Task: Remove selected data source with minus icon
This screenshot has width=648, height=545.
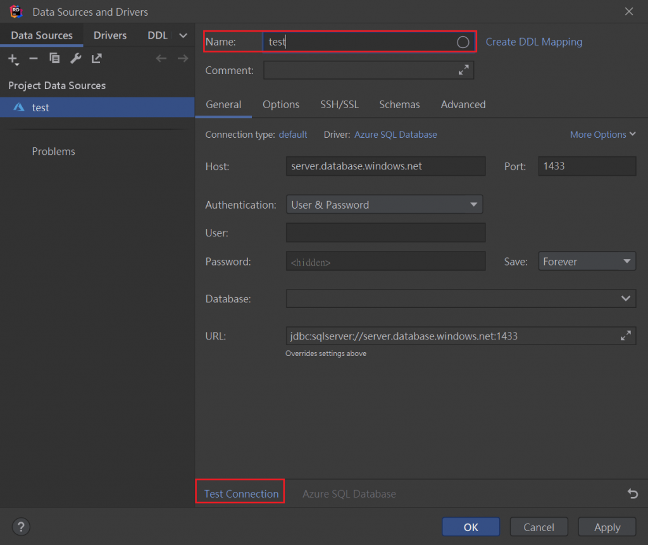Action: [34, 59]
